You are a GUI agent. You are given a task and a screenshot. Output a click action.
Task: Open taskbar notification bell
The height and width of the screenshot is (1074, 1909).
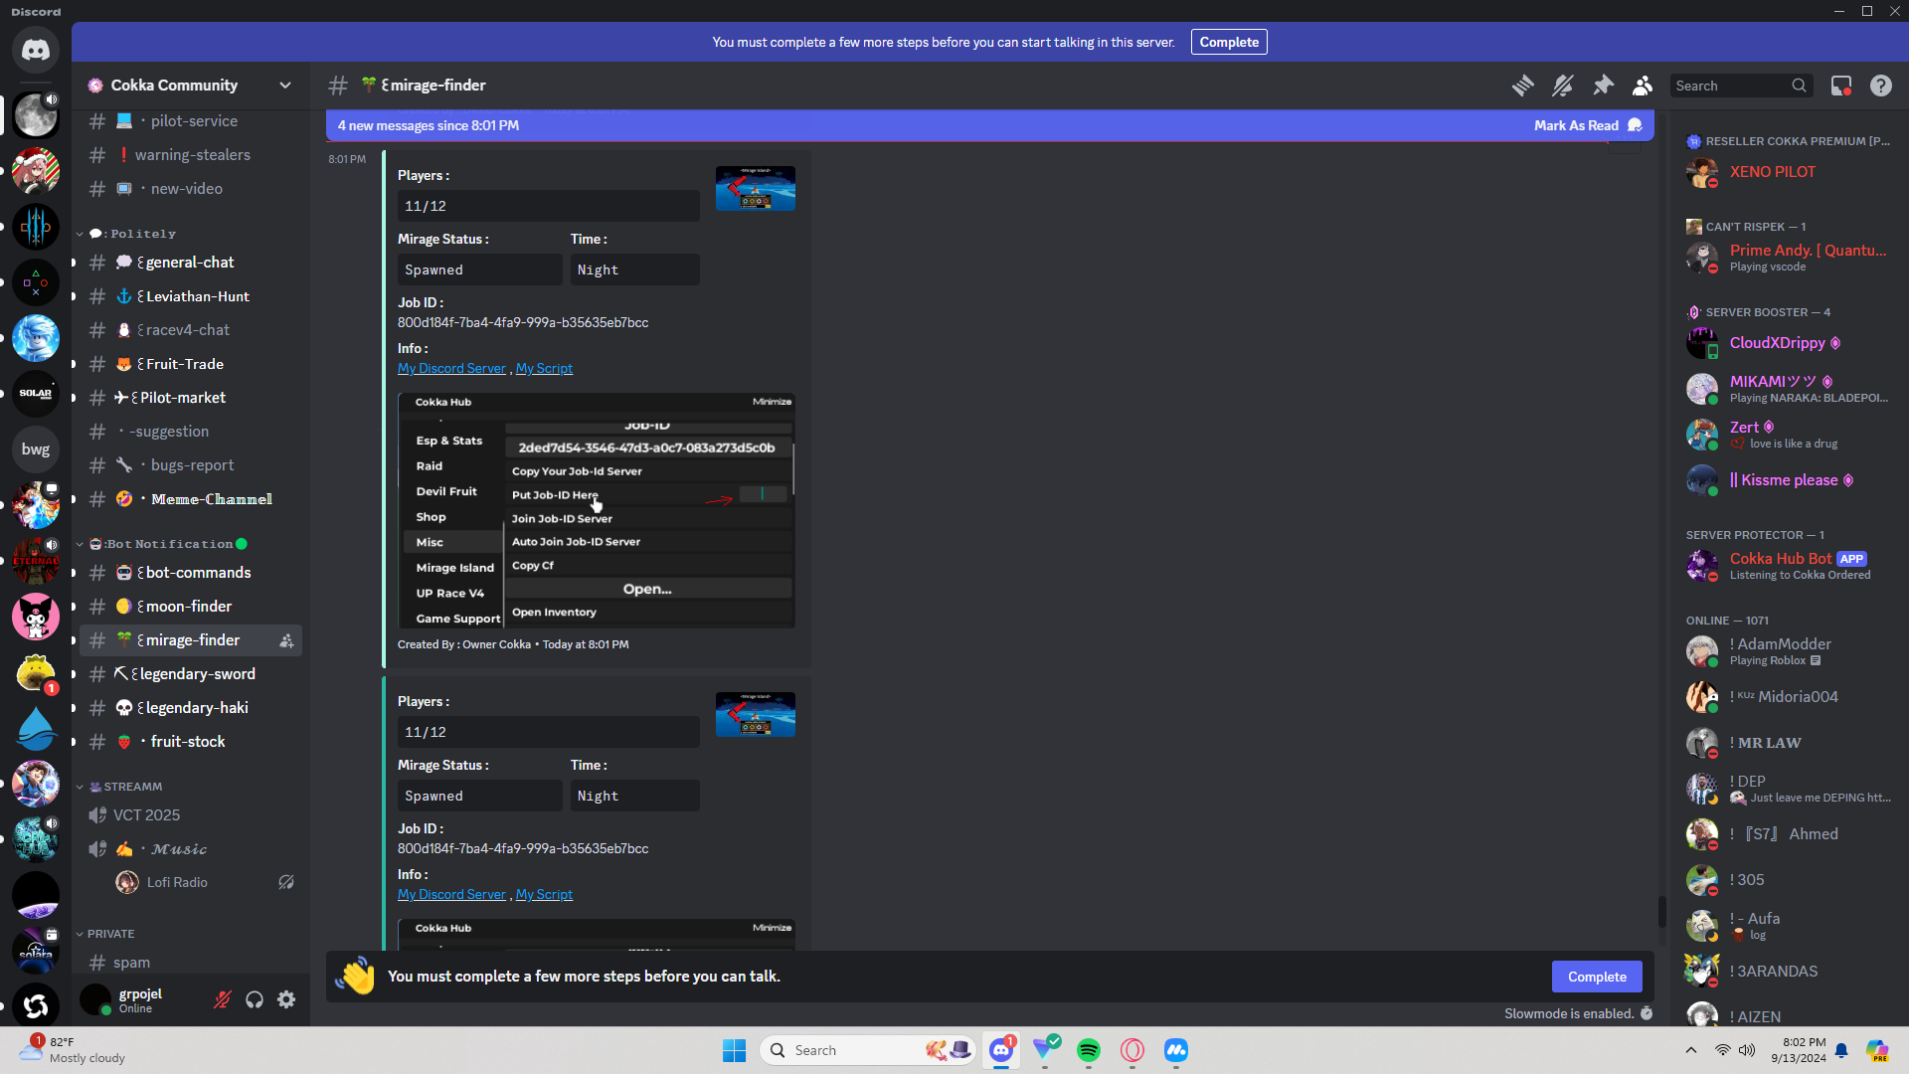[x=1841, y=1050]
